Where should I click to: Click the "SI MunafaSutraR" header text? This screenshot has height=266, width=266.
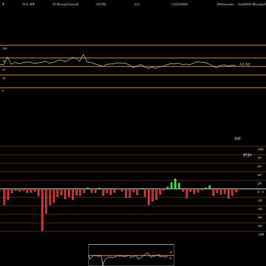click(x=65, y=4)
